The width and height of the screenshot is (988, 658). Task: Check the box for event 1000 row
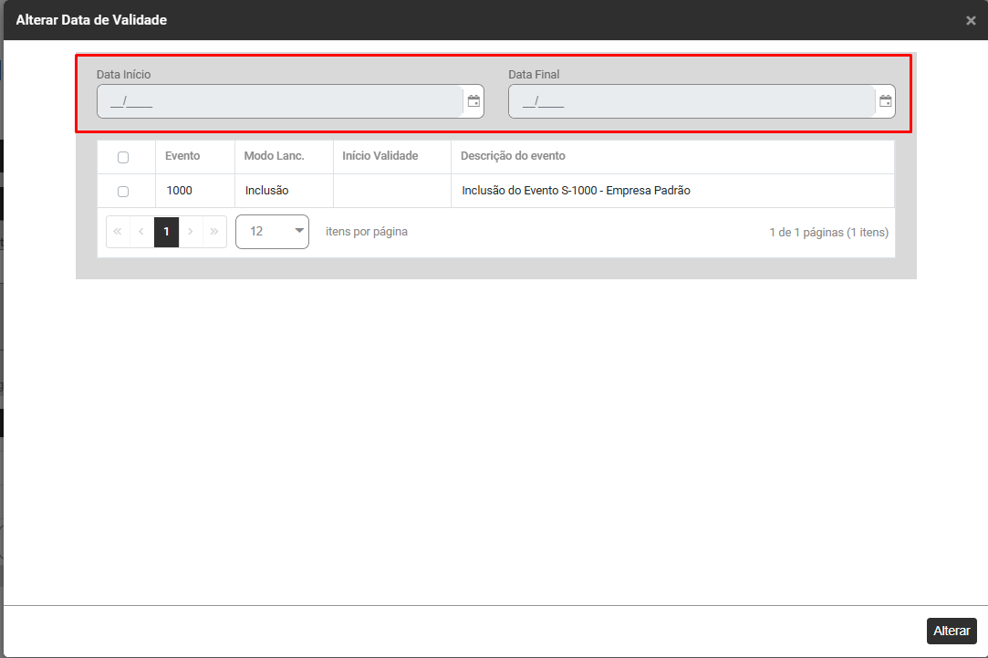(x=123, y=192)
